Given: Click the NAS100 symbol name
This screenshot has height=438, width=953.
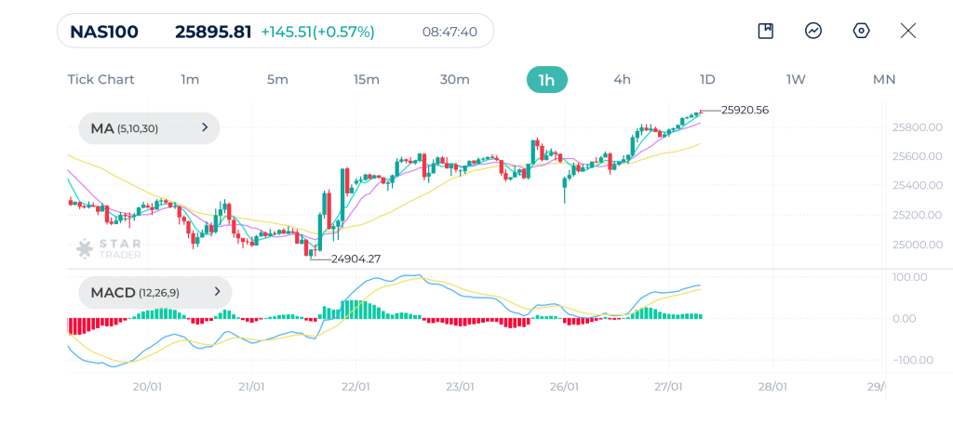Looking at the screenshot, I should [x=104, y=32].
